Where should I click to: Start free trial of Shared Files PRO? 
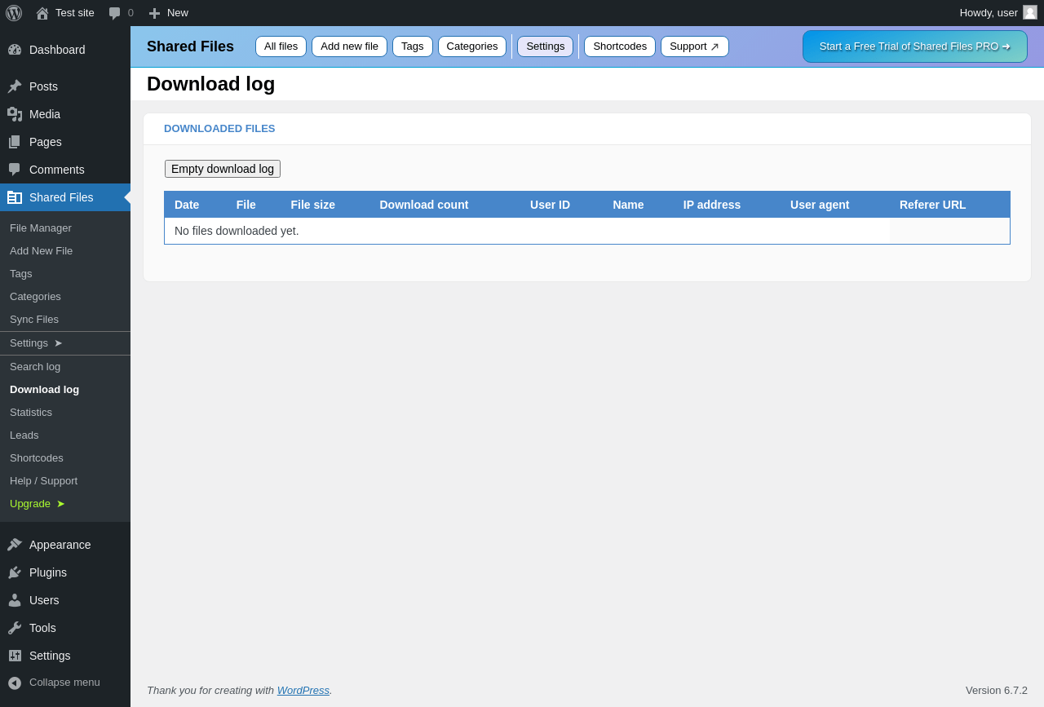click(915, 46)
